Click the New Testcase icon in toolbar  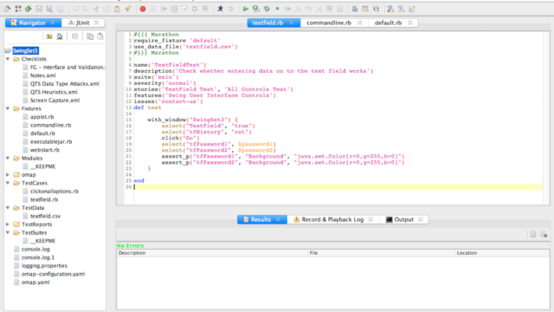click(x=8, y=9)
